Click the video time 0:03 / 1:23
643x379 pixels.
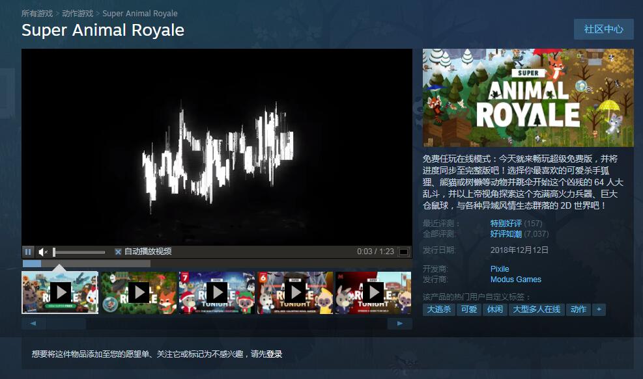(x=375, y=252)
